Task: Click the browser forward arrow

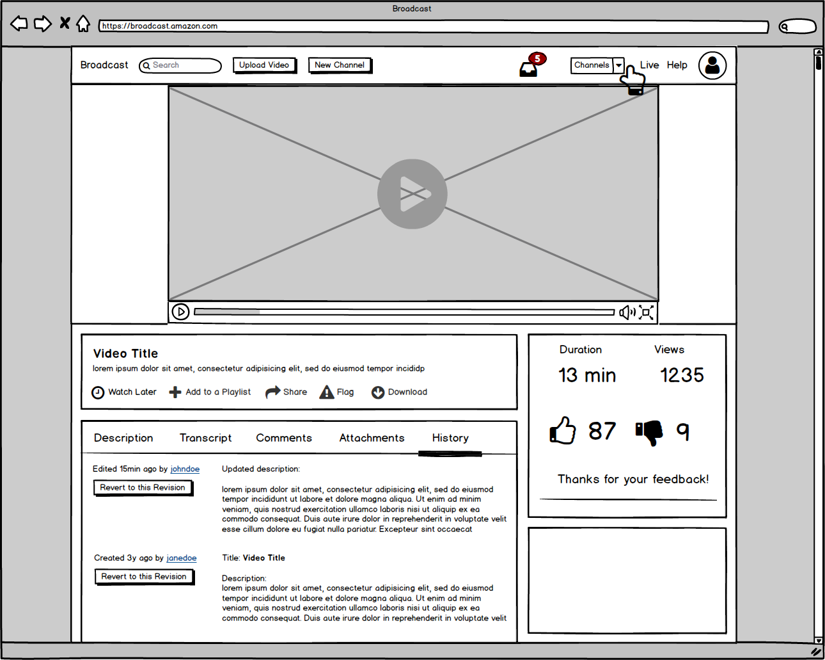Action: coord(43,24)
